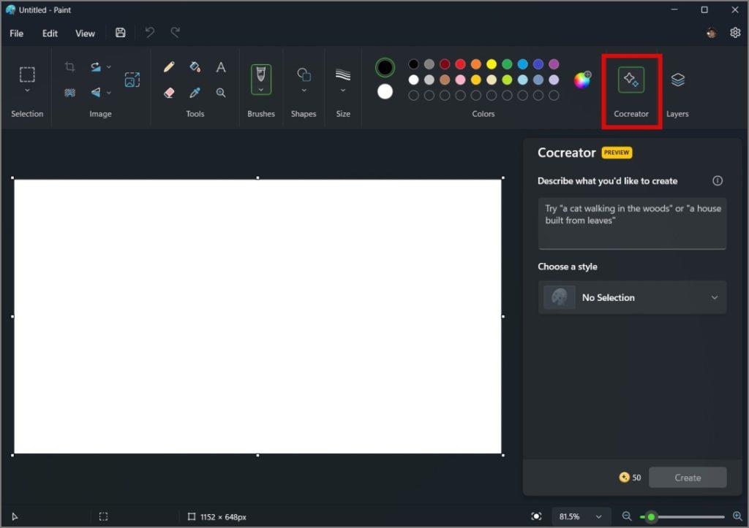Click the Resize and skew icon

point(132,80)
